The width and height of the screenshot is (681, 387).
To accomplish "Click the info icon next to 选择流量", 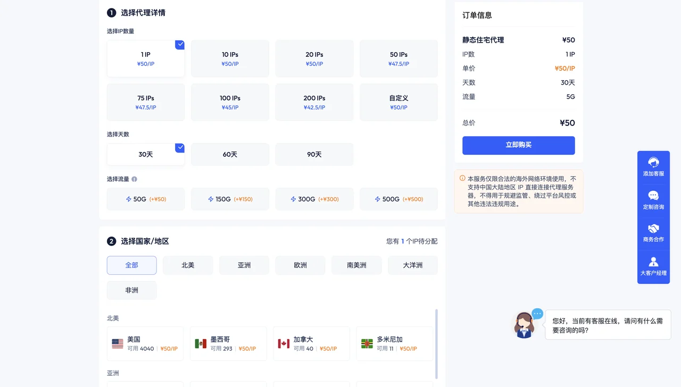I will pyautogui.click(x=134, y=179).
